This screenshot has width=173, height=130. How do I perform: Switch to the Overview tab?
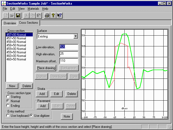pyautogui.click(x=10, y=23)
